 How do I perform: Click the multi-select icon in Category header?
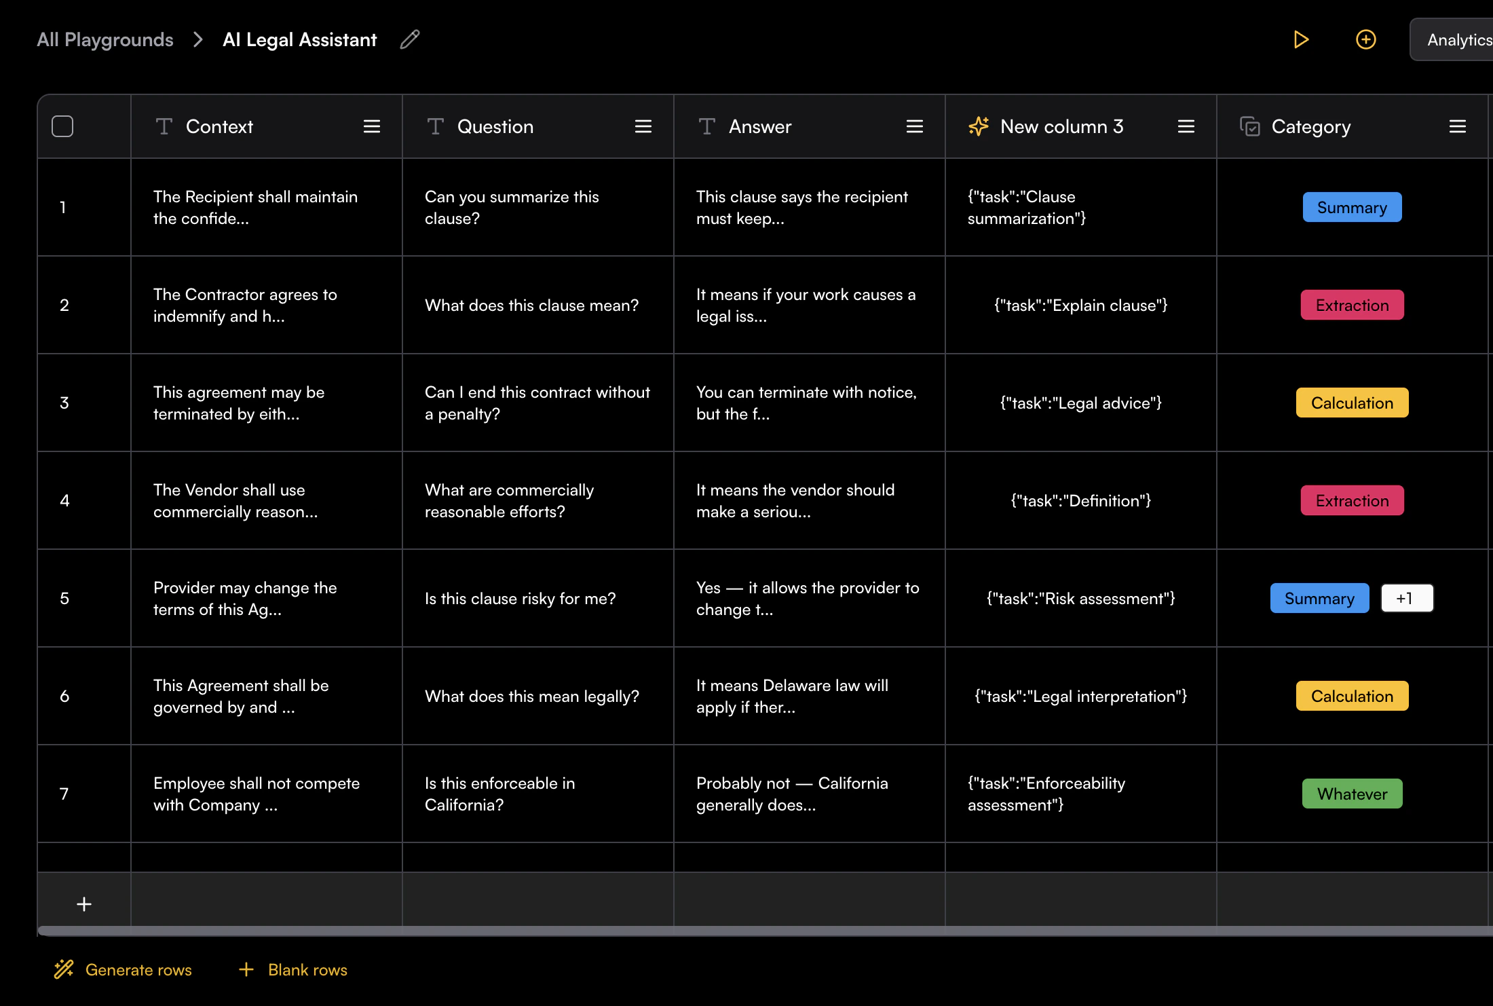coord(1249,126)
